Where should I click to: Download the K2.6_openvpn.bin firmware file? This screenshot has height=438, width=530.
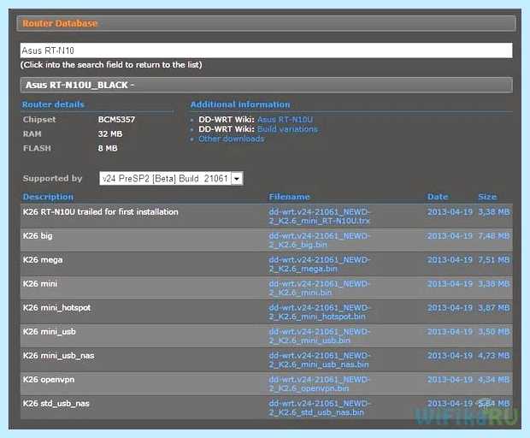(x=320, y=384)
